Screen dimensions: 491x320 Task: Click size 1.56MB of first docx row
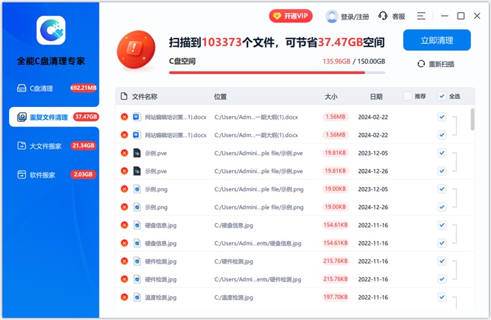(335, 117)
